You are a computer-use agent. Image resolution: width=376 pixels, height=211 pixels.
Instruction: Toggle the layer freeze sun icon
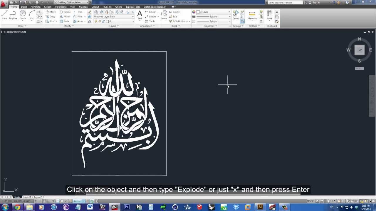coord(99,21)
